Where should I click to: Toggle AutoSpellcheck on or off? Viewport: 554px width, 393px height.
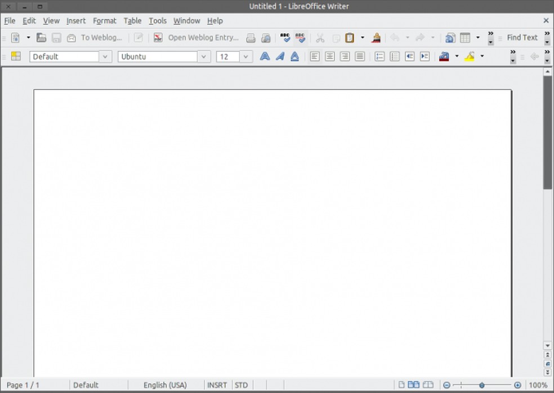[x=301, y=38]
